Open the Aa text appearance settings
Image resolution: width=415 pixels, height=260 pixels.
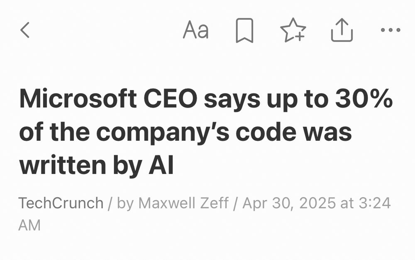[x=195, y=30]
